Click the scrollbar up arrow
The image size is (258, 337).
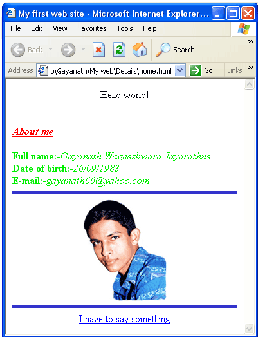249,85
